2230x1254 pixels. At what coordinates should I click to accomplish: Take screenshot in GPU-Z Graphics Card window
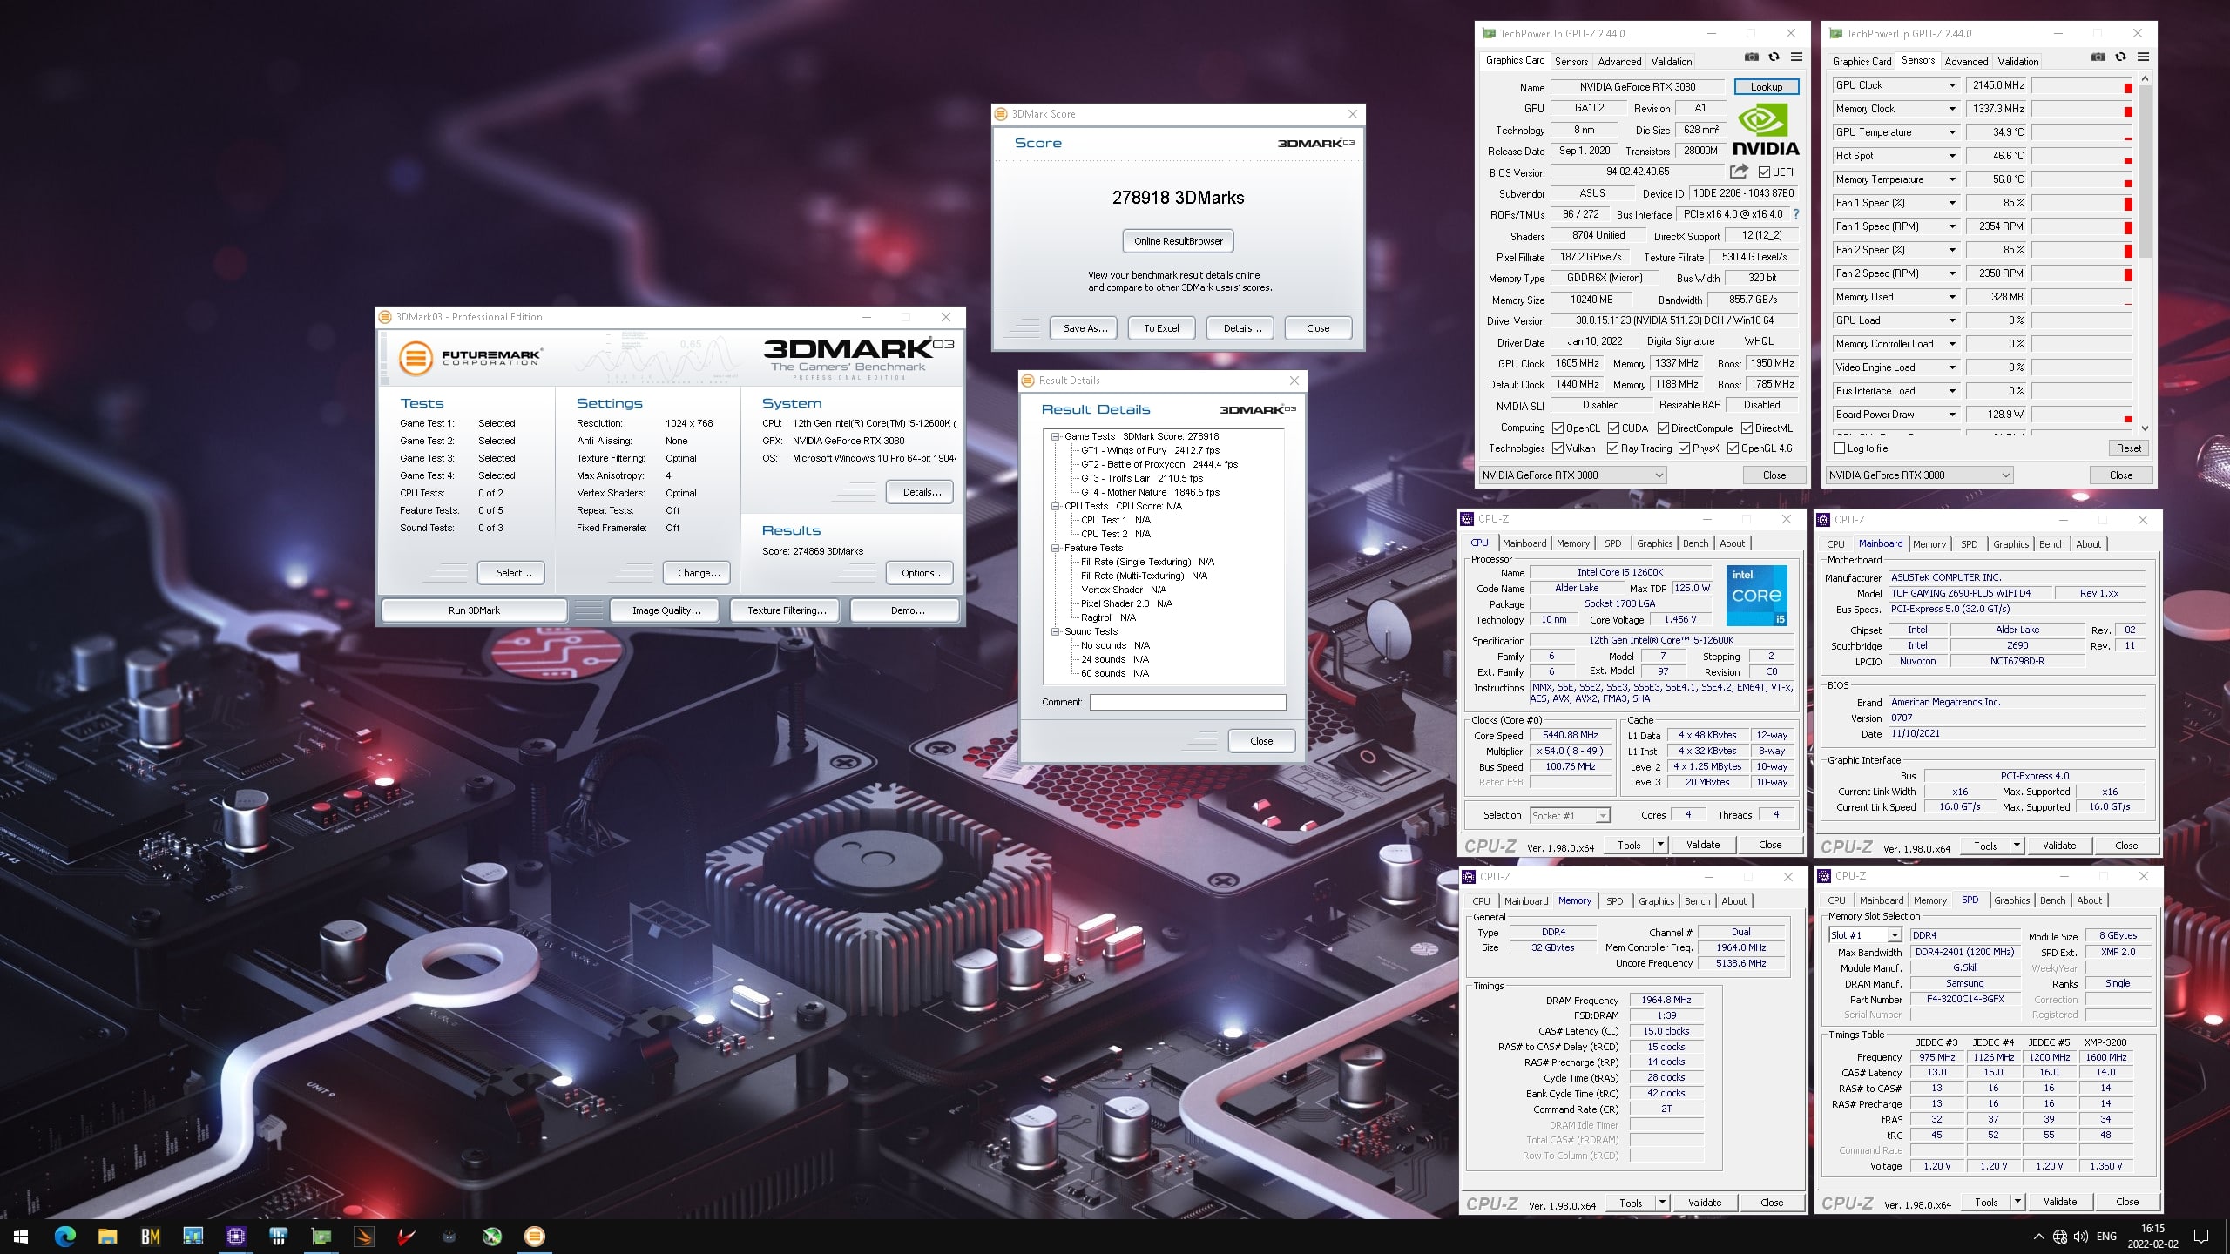coord(1751,57)
